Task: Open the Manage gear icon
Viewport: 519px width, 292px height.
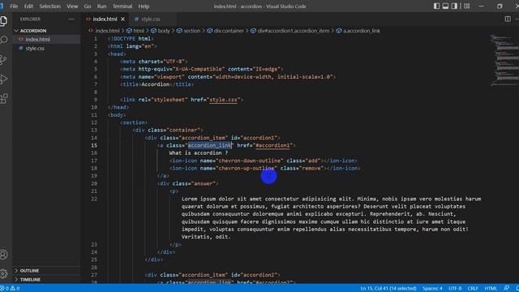Action: (x=3, y=273)
